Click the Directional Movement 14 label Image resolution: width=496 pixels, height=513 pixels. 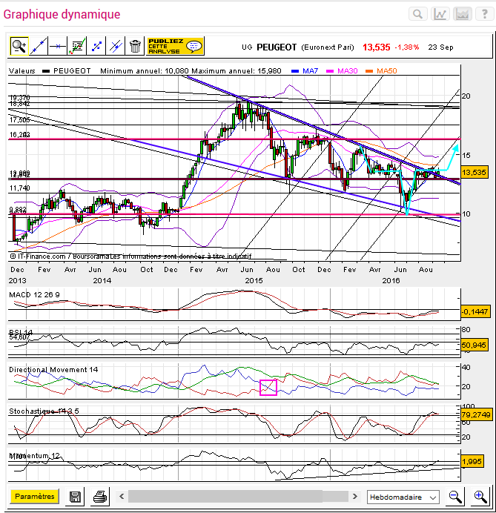[x=53, y=370]
